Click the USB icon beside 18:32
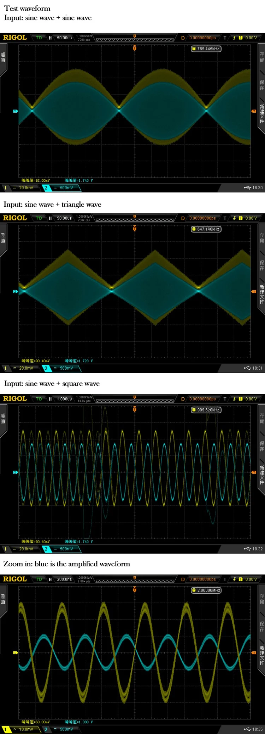 pyautogui.click(x=247, y=549)
